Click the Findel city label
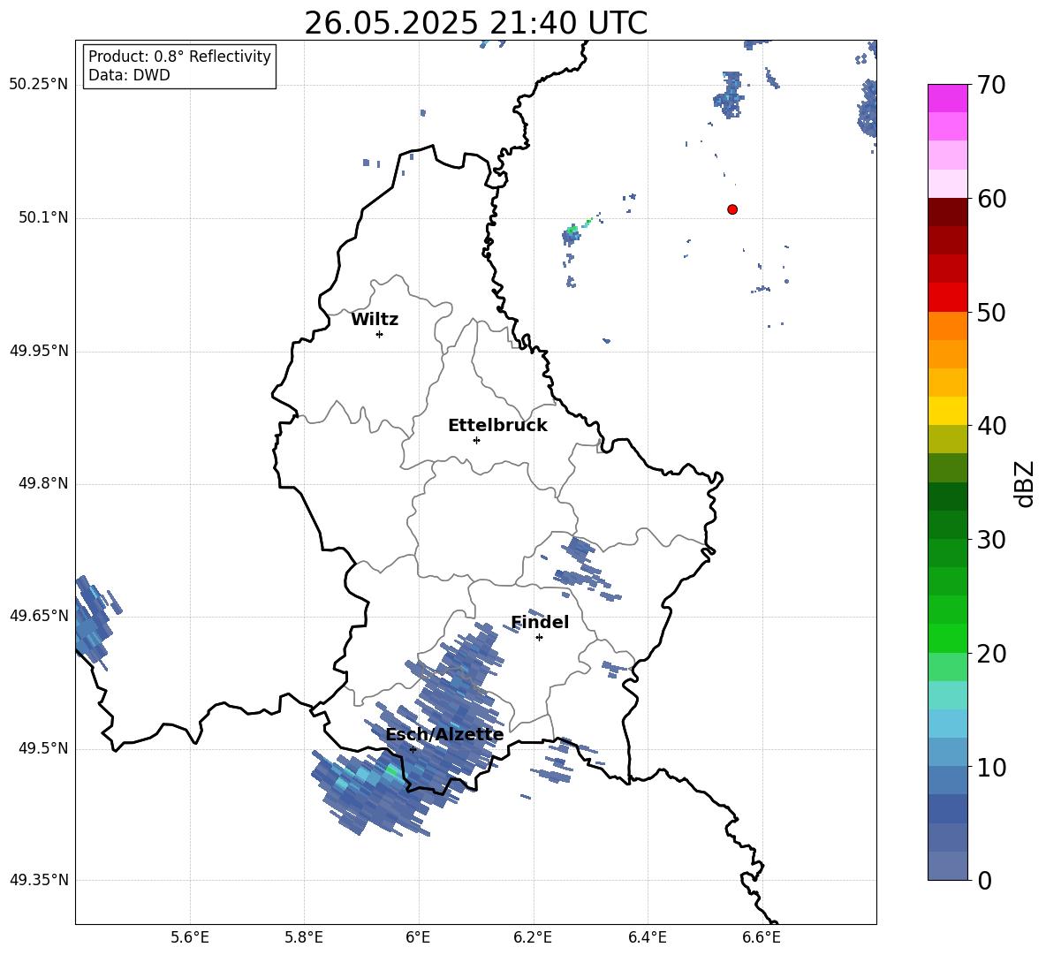The image size is (1046, 955). (x=540, y=622)
